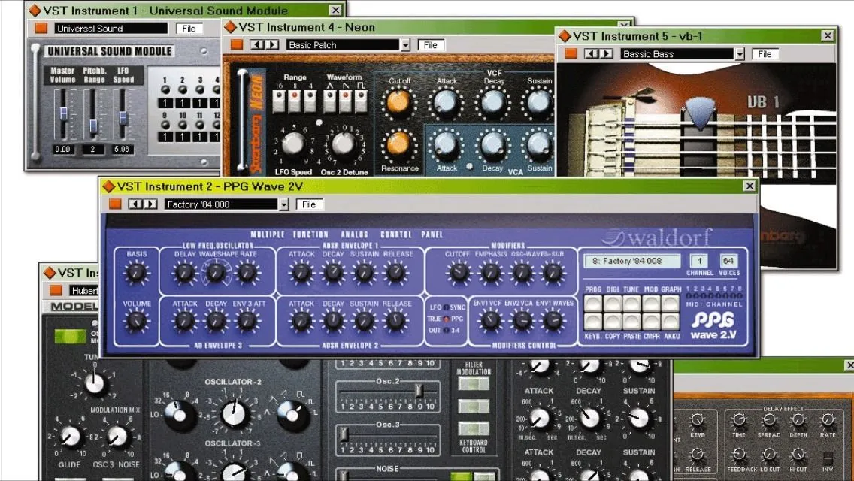Click the DIGI button in PPG Wave
854x481 pixels.
click(x=613, y=304)
